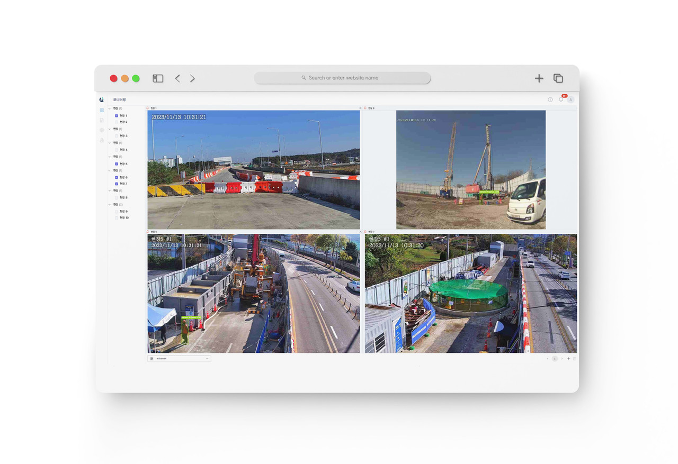Click the user management icon in sidebar
The height and width of the screenshot is (464, 678).
pos(102,140)
